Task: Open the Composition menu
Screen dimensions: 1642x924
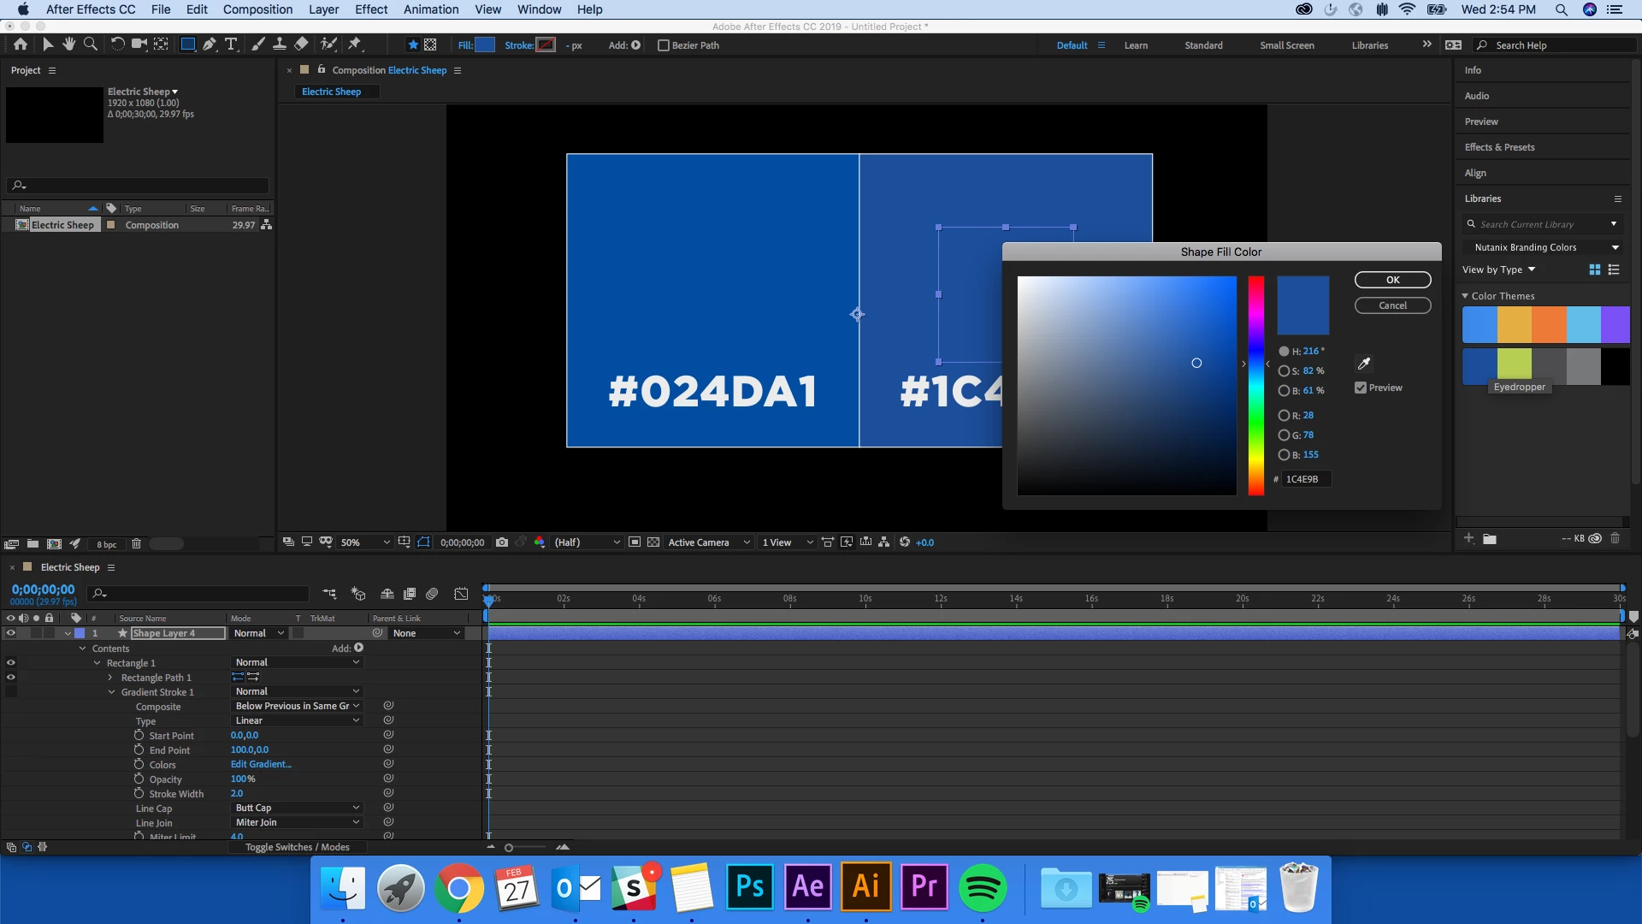Action: click(x=257, y=9)
